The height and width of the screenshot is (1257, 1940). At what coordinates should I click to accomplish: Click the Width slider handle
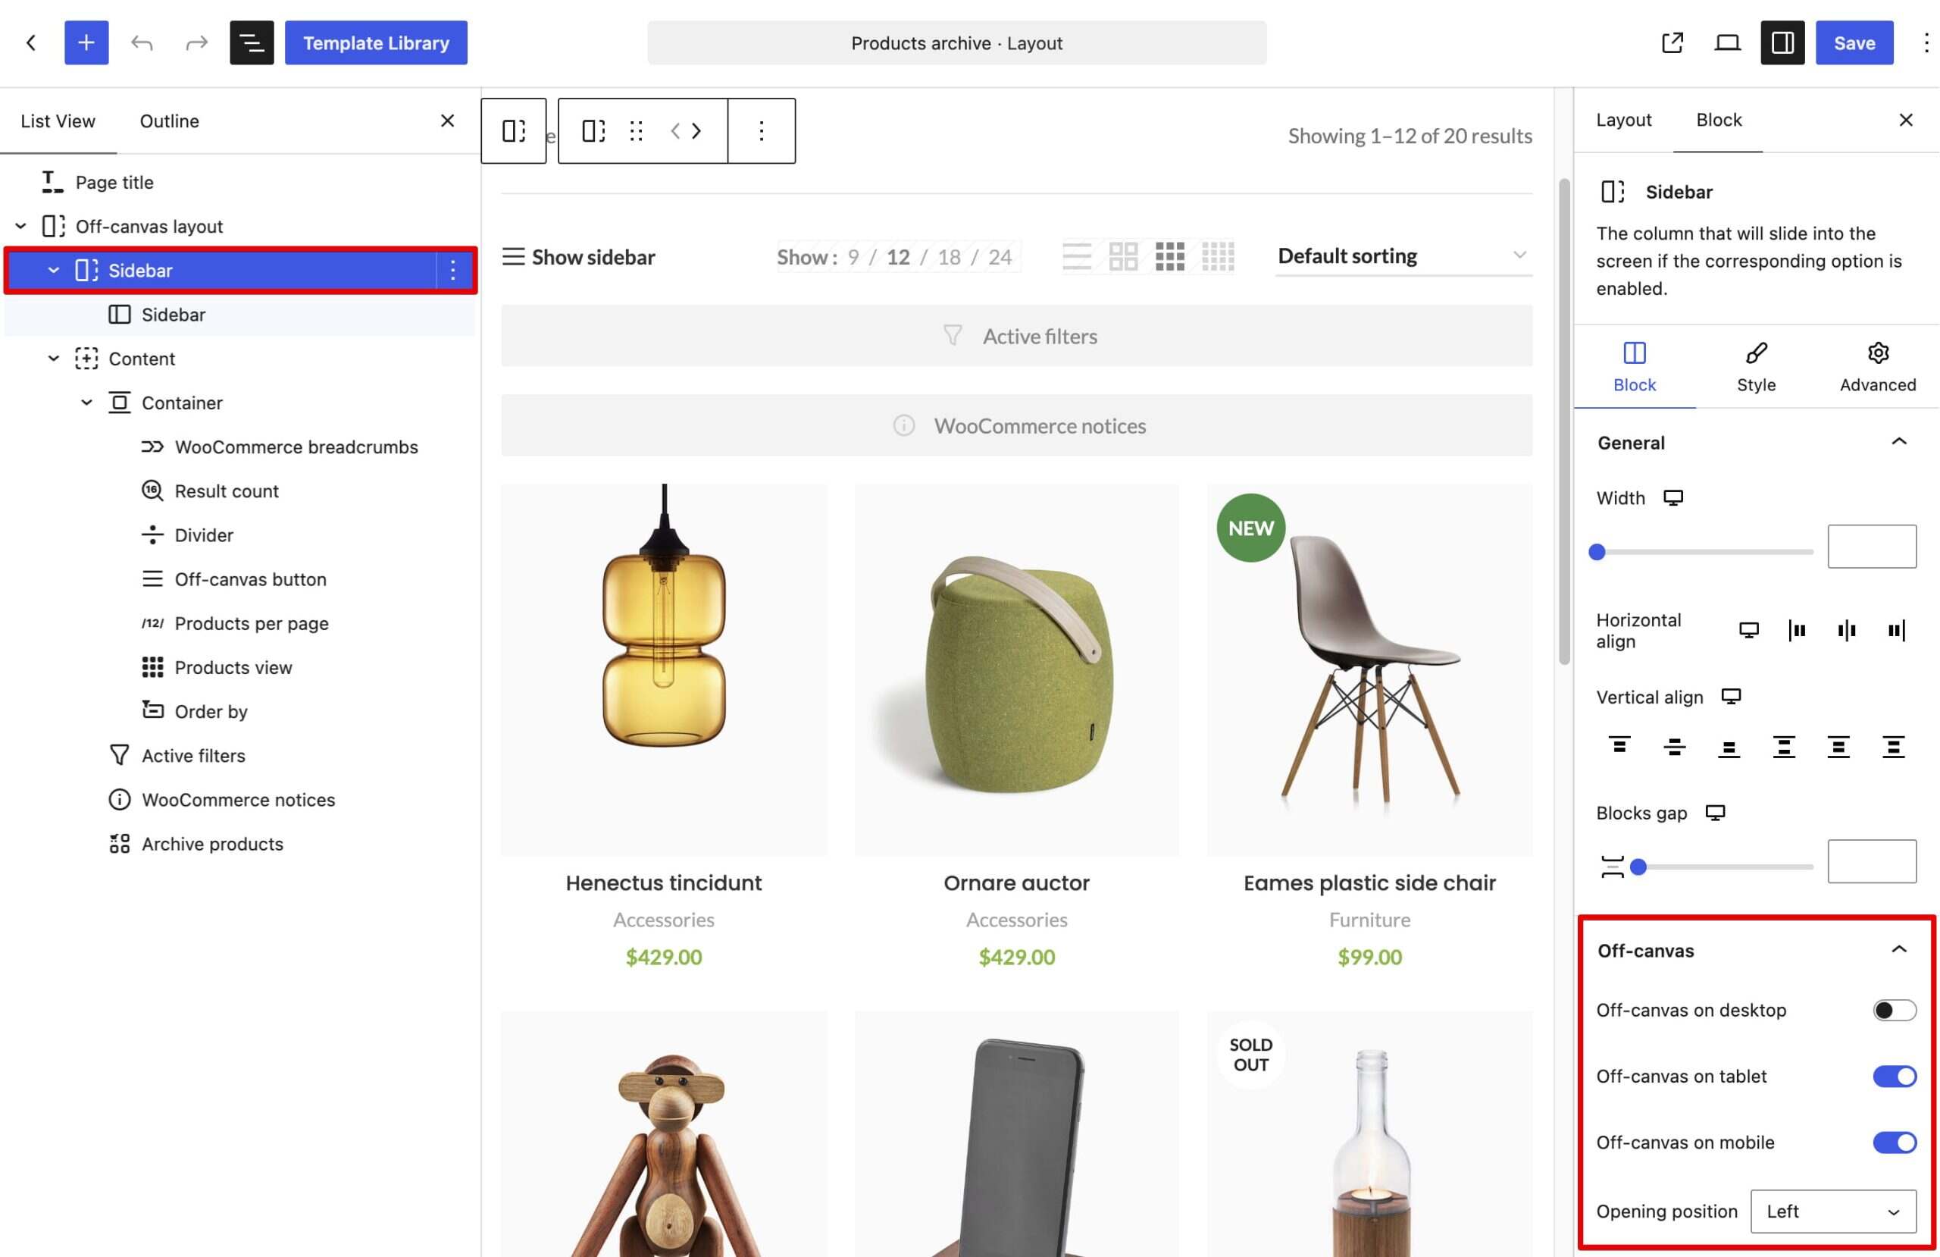click(x=1597, y=552)
